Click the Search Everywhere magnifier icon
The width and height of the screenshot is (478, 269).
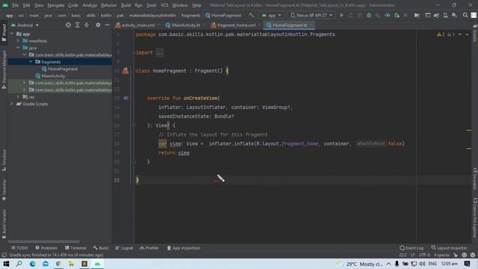465,15
